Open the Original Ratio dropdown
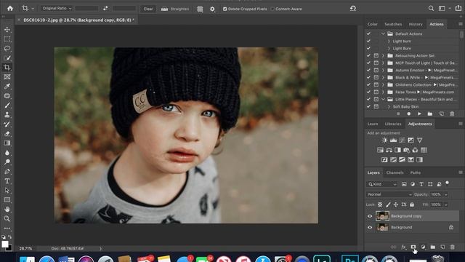The image size is (465, 262). [x=57, y=9]
